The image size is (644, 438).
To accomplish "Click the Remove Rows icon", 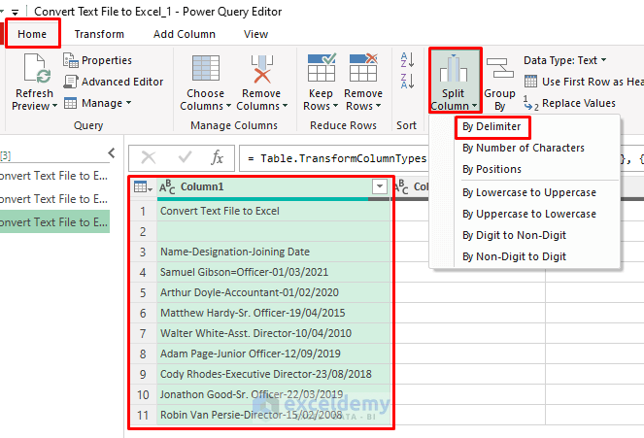I will [x=363, y=68].
